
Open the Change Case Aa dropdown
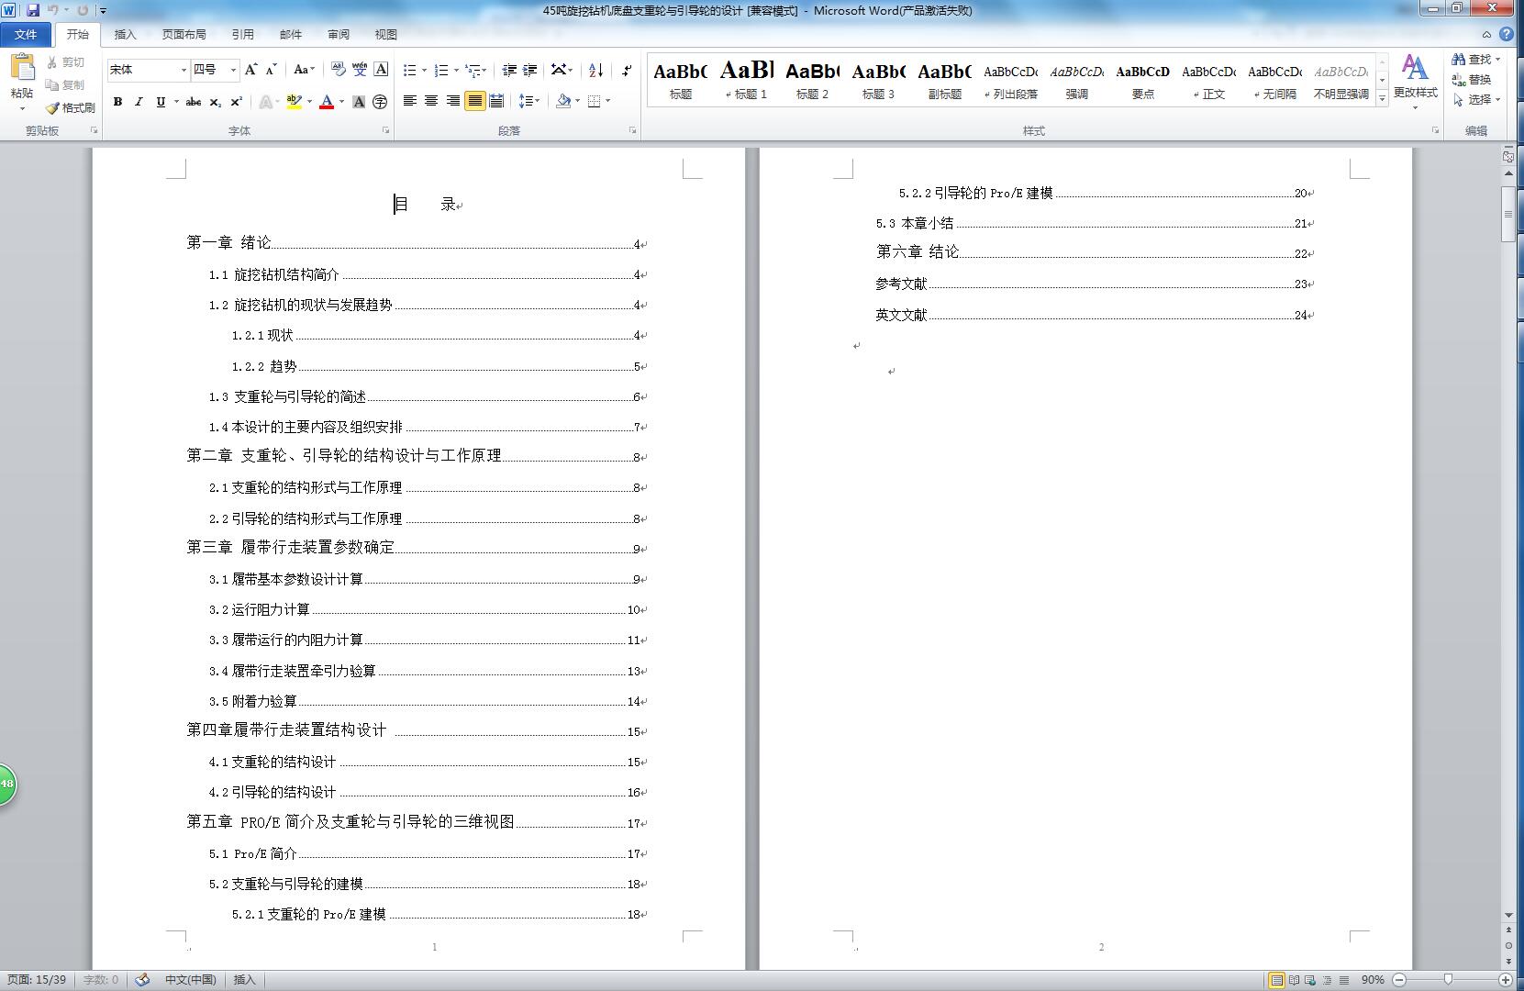coord(304,70)
